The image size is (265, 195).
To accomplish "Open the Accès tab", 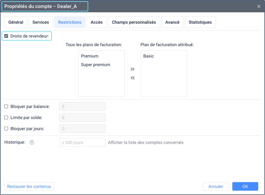I will pos(97,22).
